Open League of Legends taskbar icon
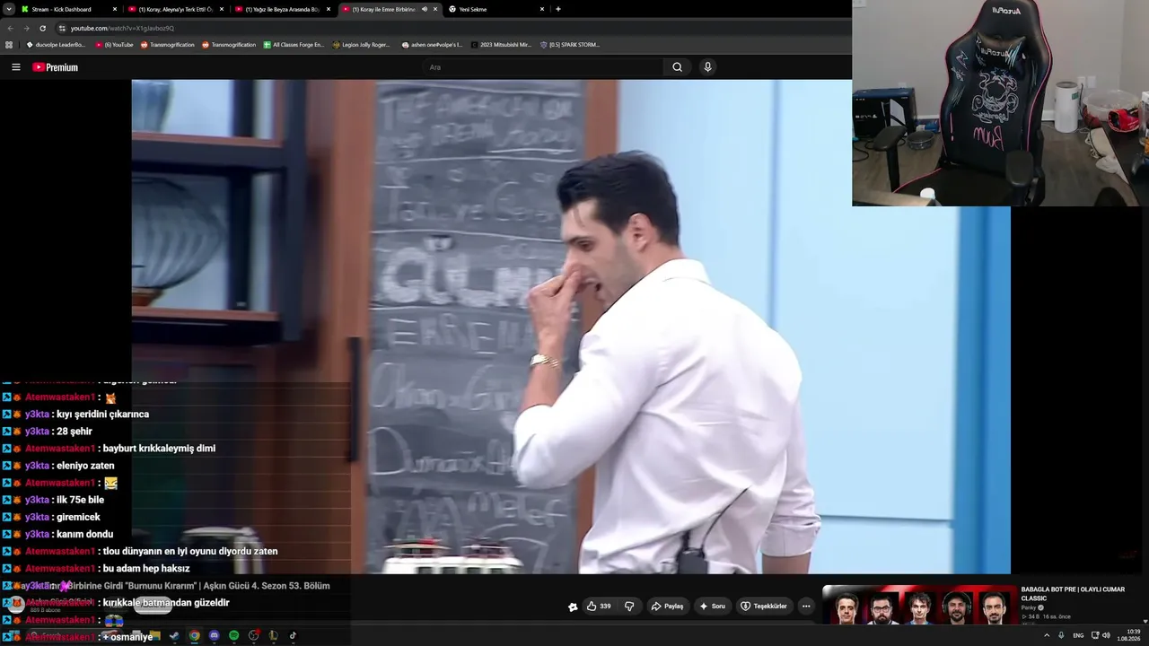1149x646 pixels. click(273, 636)
